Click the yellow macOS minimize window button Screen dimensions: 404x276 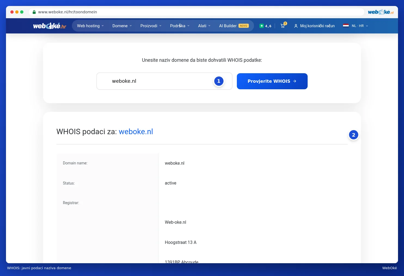[17, 12]
